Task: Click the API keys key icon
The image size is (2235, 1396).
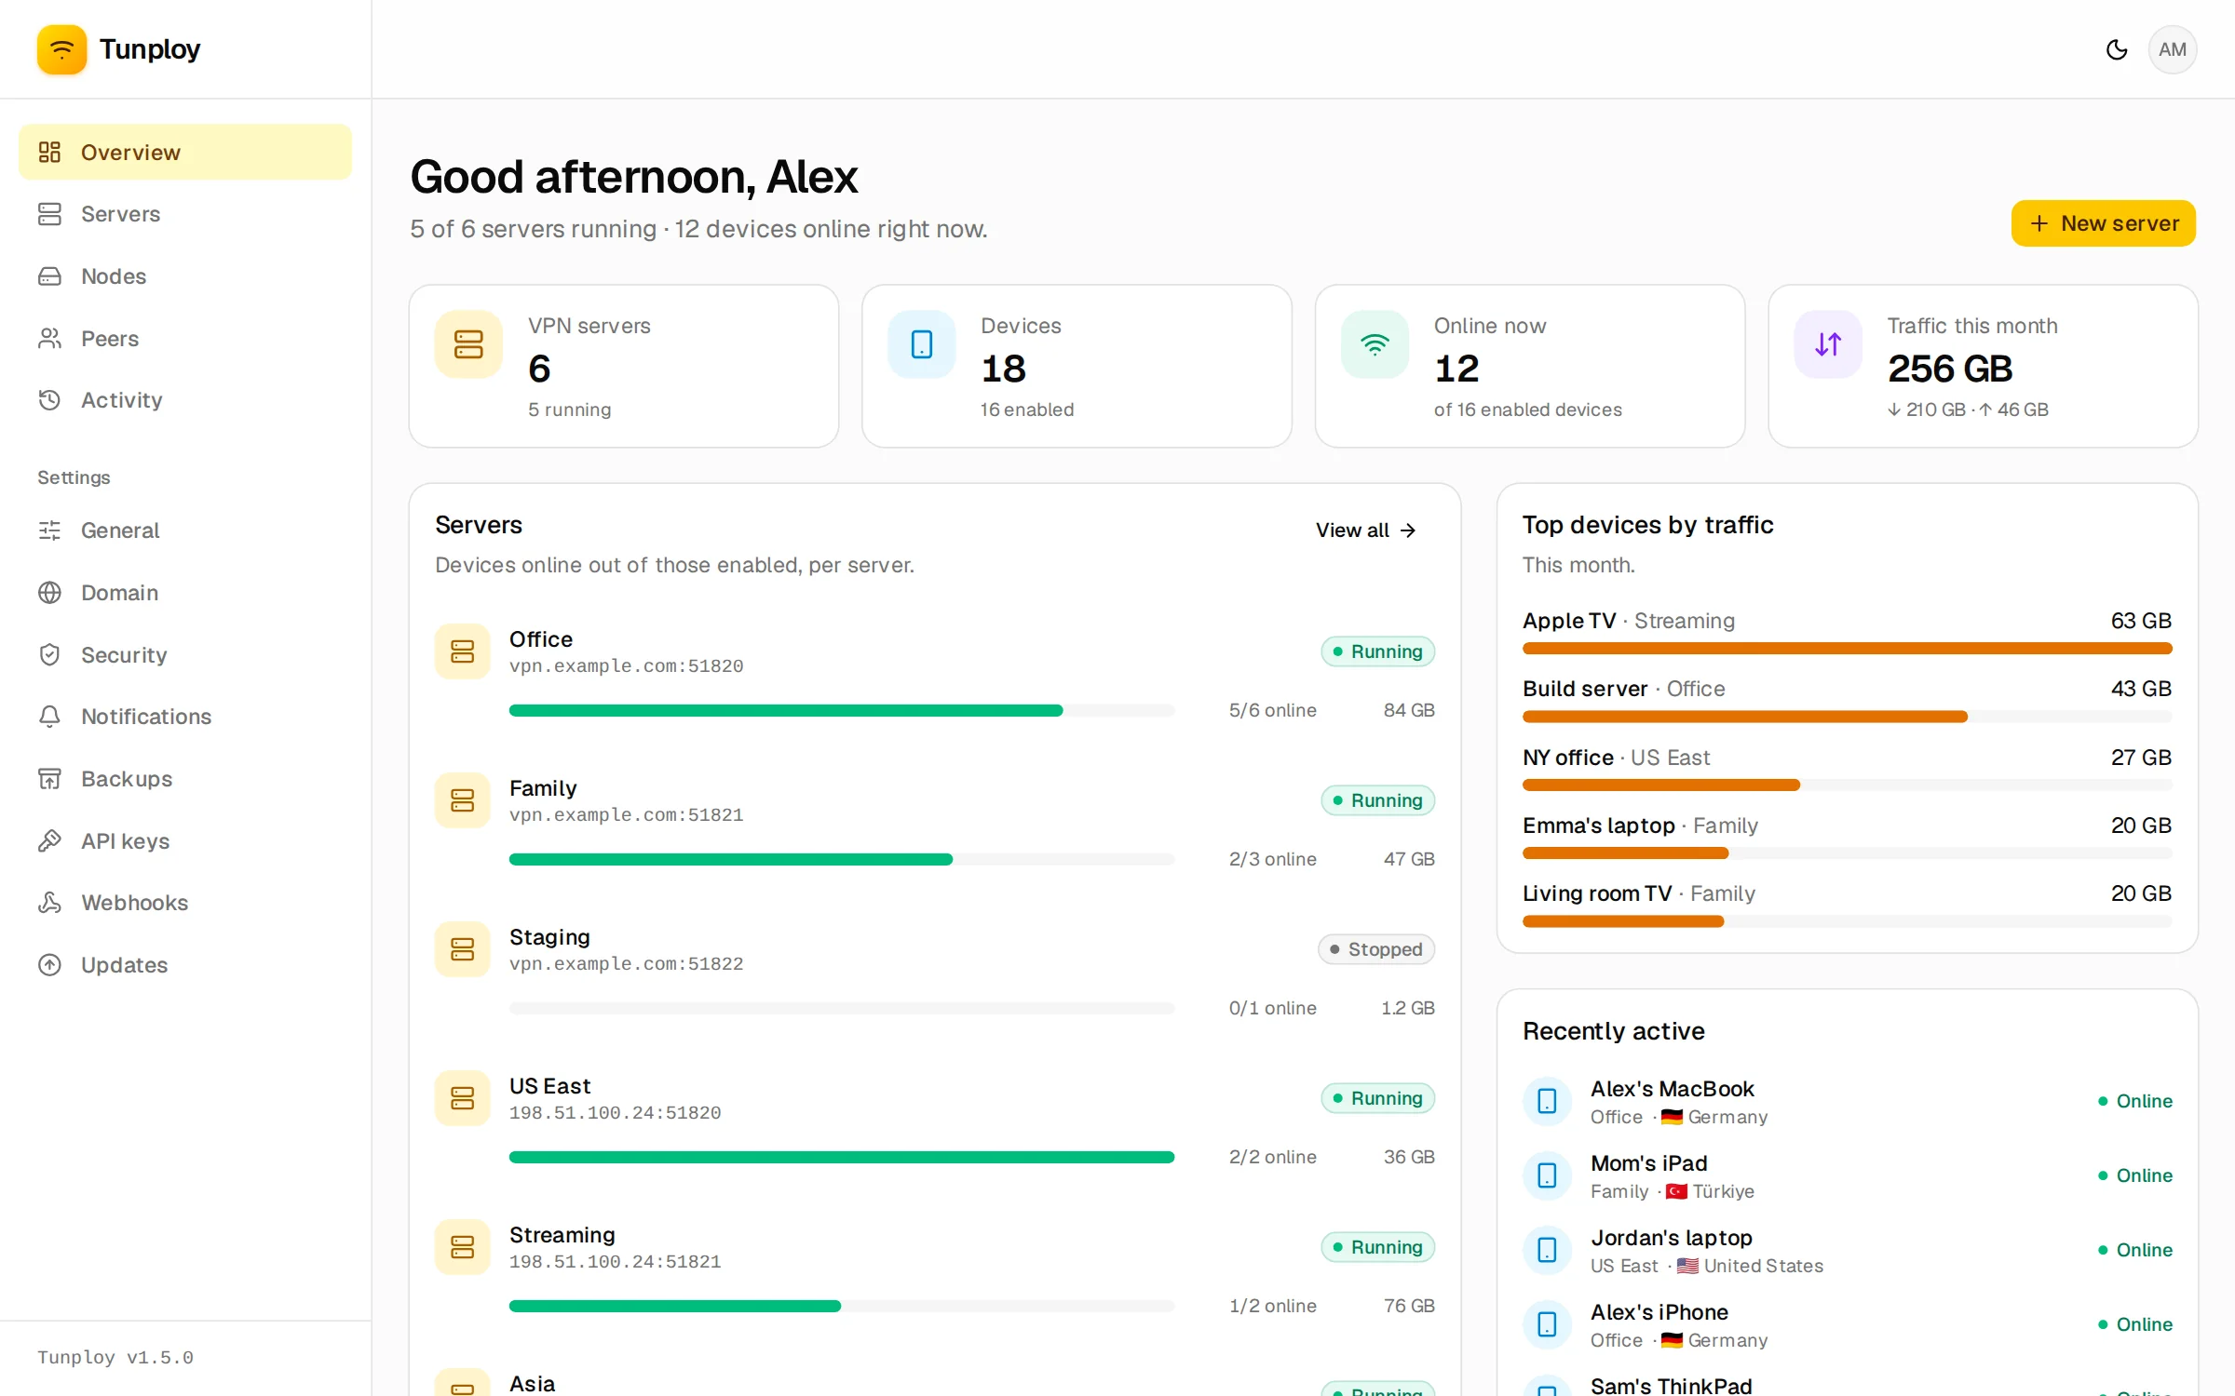Action: click(49, 840)
